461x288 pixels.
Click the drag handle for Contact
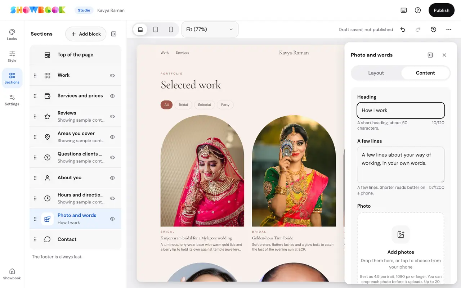(x=35, y=239)
